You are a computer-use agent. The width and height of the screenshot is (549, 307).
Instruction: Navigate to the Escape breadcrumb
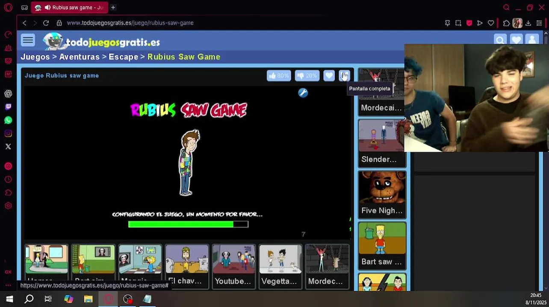pos(123,57)
